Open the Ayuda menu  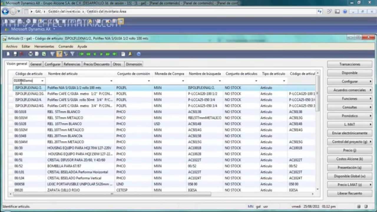click(82, 47)
